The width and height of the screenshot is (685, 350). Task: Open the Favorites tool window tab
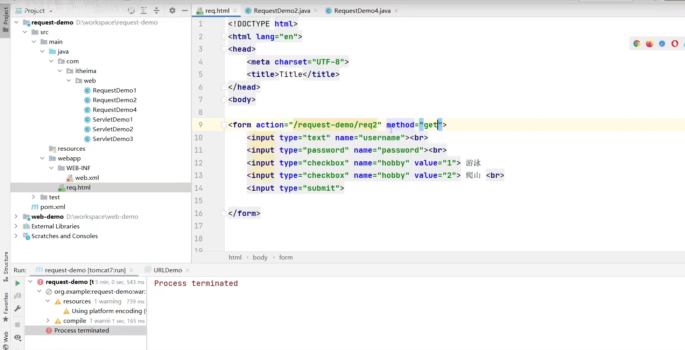[5, 307]
